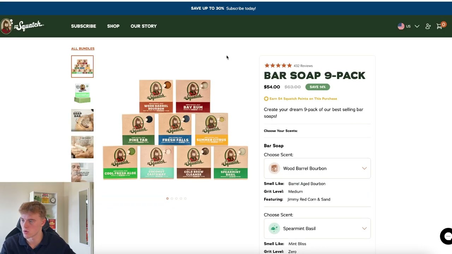Click the Save up to 30% banner
Viewport: 452px width, 254px height.
coord(223,8)
